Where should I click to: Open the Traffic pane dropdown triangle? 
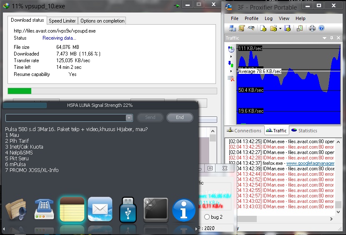(x=324, y=38)
